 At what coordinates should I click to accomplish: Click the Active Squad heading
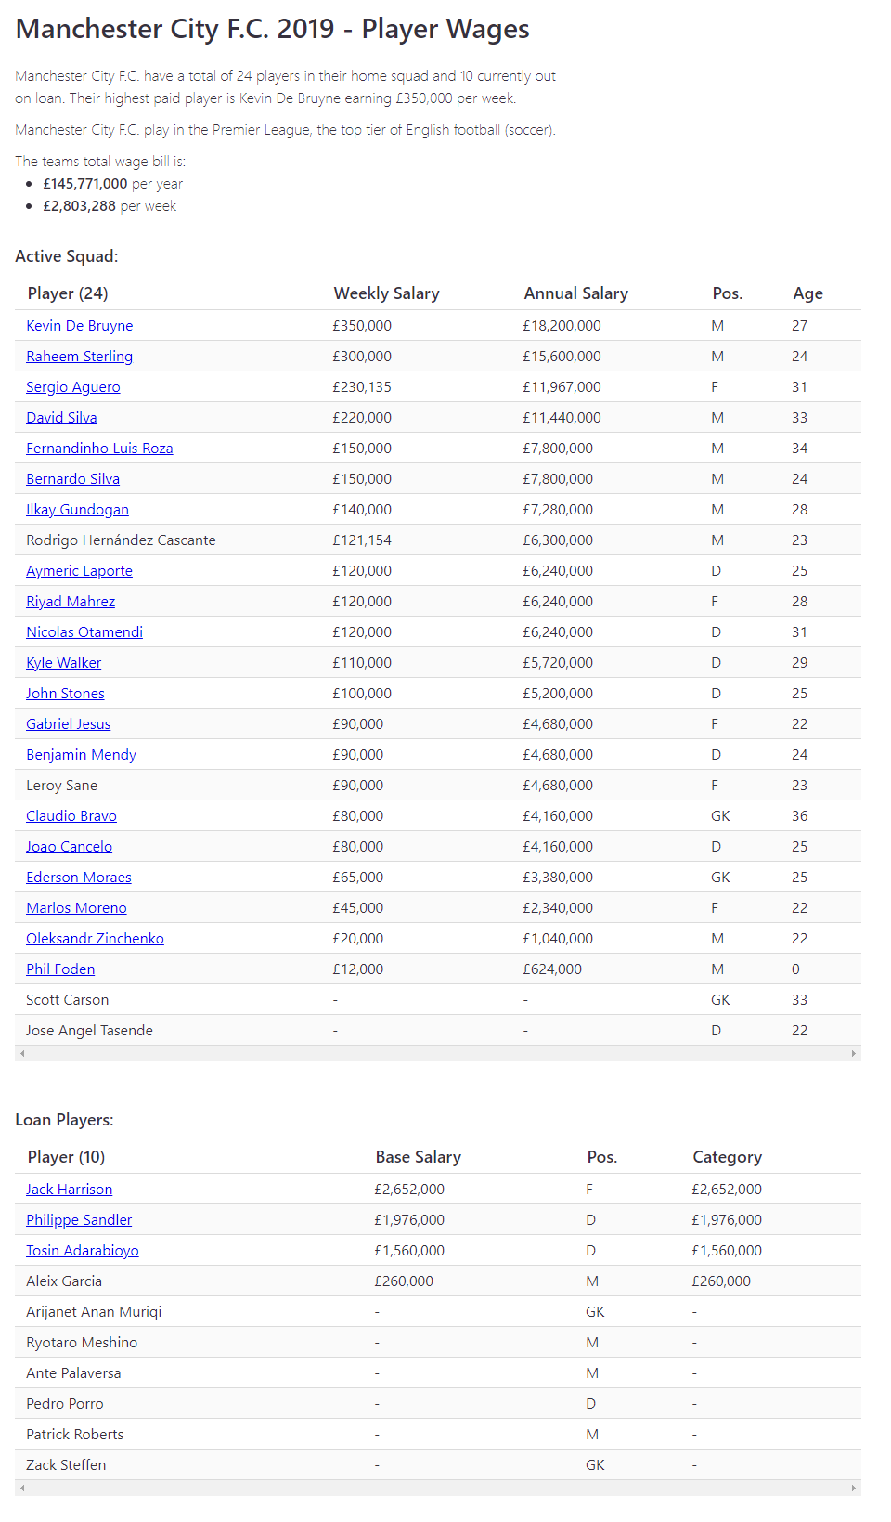(67, 256)
